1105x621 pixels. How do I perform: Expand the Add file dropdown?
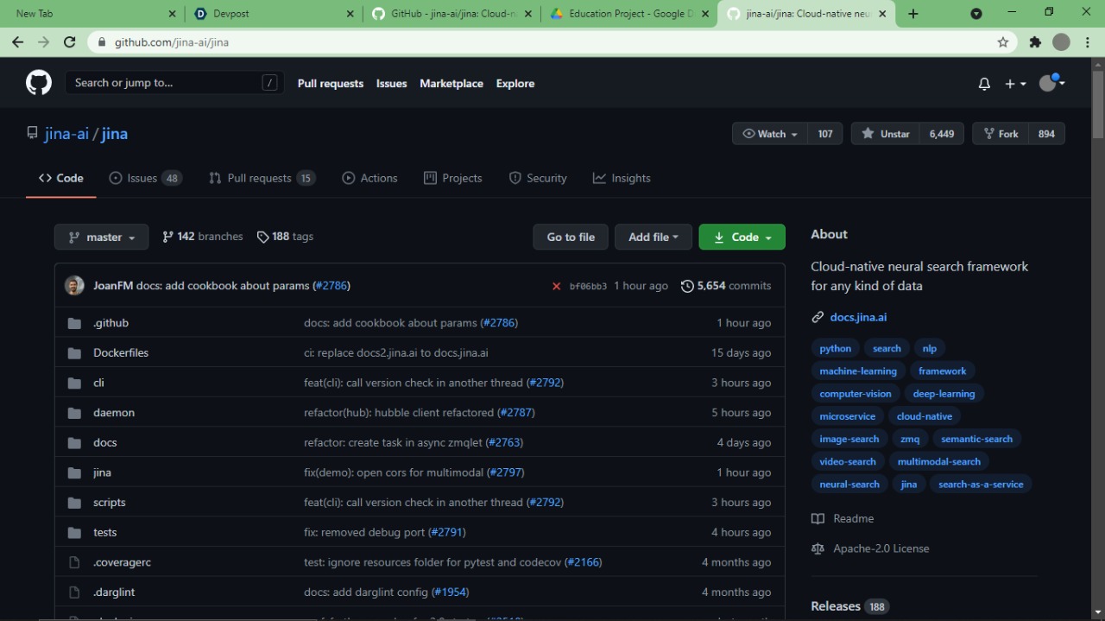pyautogui.click(x=654, y=237)
